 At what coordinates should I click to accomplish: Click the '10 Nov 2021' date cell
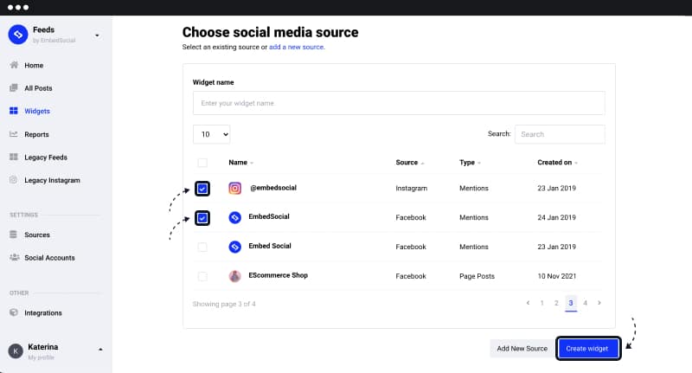[556, 276]
